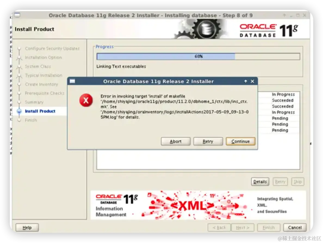The width and height of the screenshot is (323, 243).
Task: Click the main window maximize button
Action: point(298,15)
